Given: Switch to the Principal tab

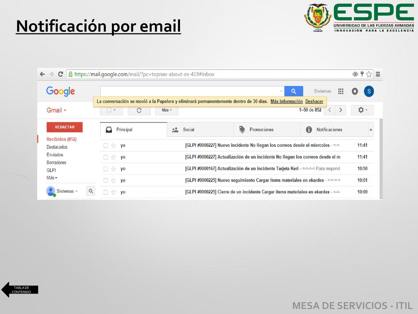Looking at the screenshot, I should (x=133, y=130).
